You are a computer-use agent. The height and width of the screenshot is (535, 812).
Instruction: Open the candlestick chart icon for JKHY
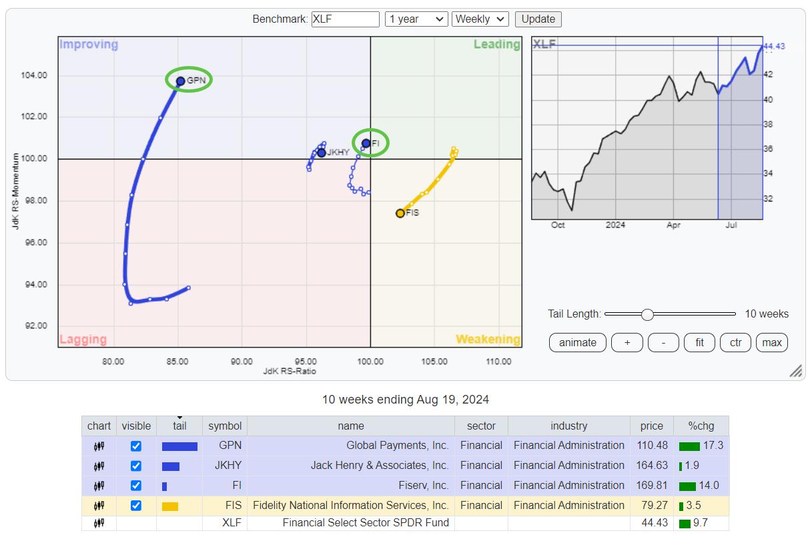[99, 466]
